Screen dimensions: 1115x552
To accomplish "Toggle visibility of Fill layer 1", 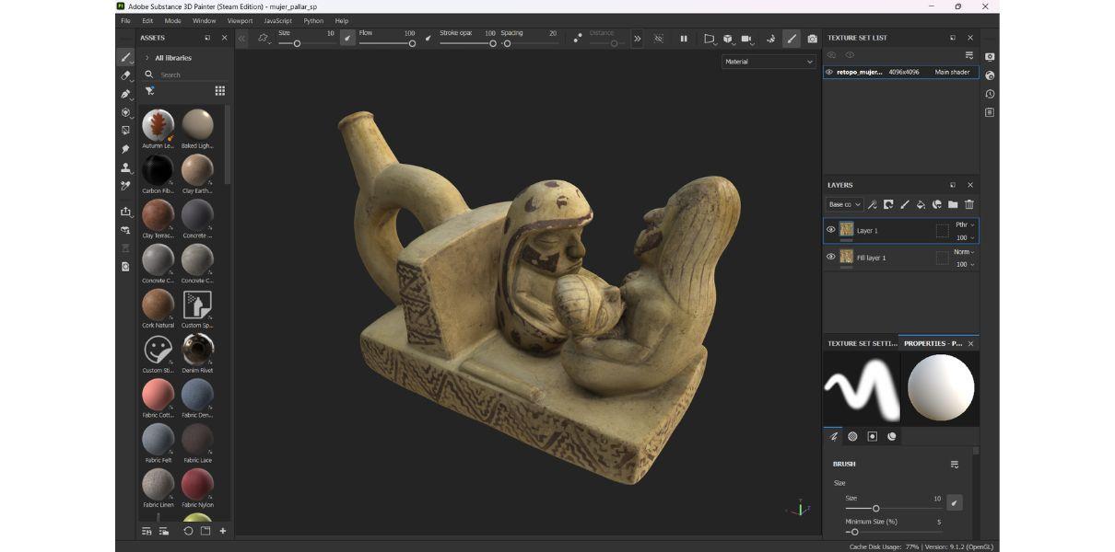I will 830,257.
